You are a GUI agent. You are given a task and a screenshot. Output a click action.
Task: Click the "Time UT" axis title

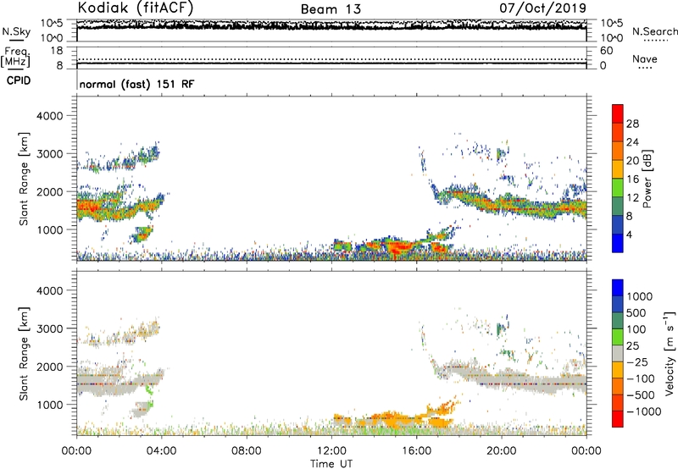[x=331, y=464]
